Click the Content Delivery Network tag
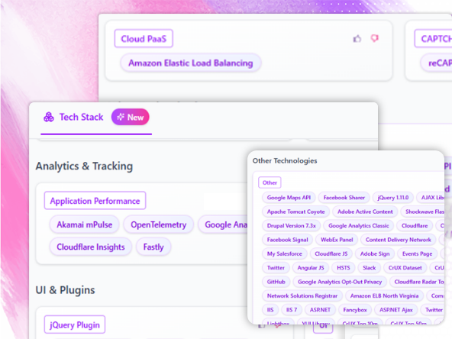 [398, 240]
